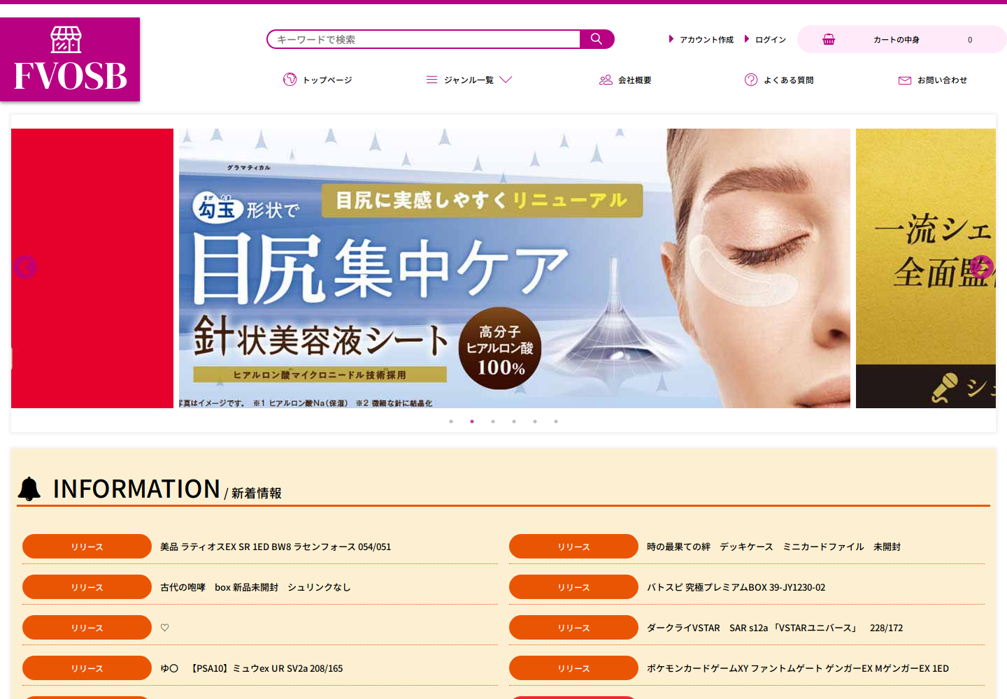
Task: Open よくある質問 menu item
Action: pyautogui.click(x=789, y=80)
